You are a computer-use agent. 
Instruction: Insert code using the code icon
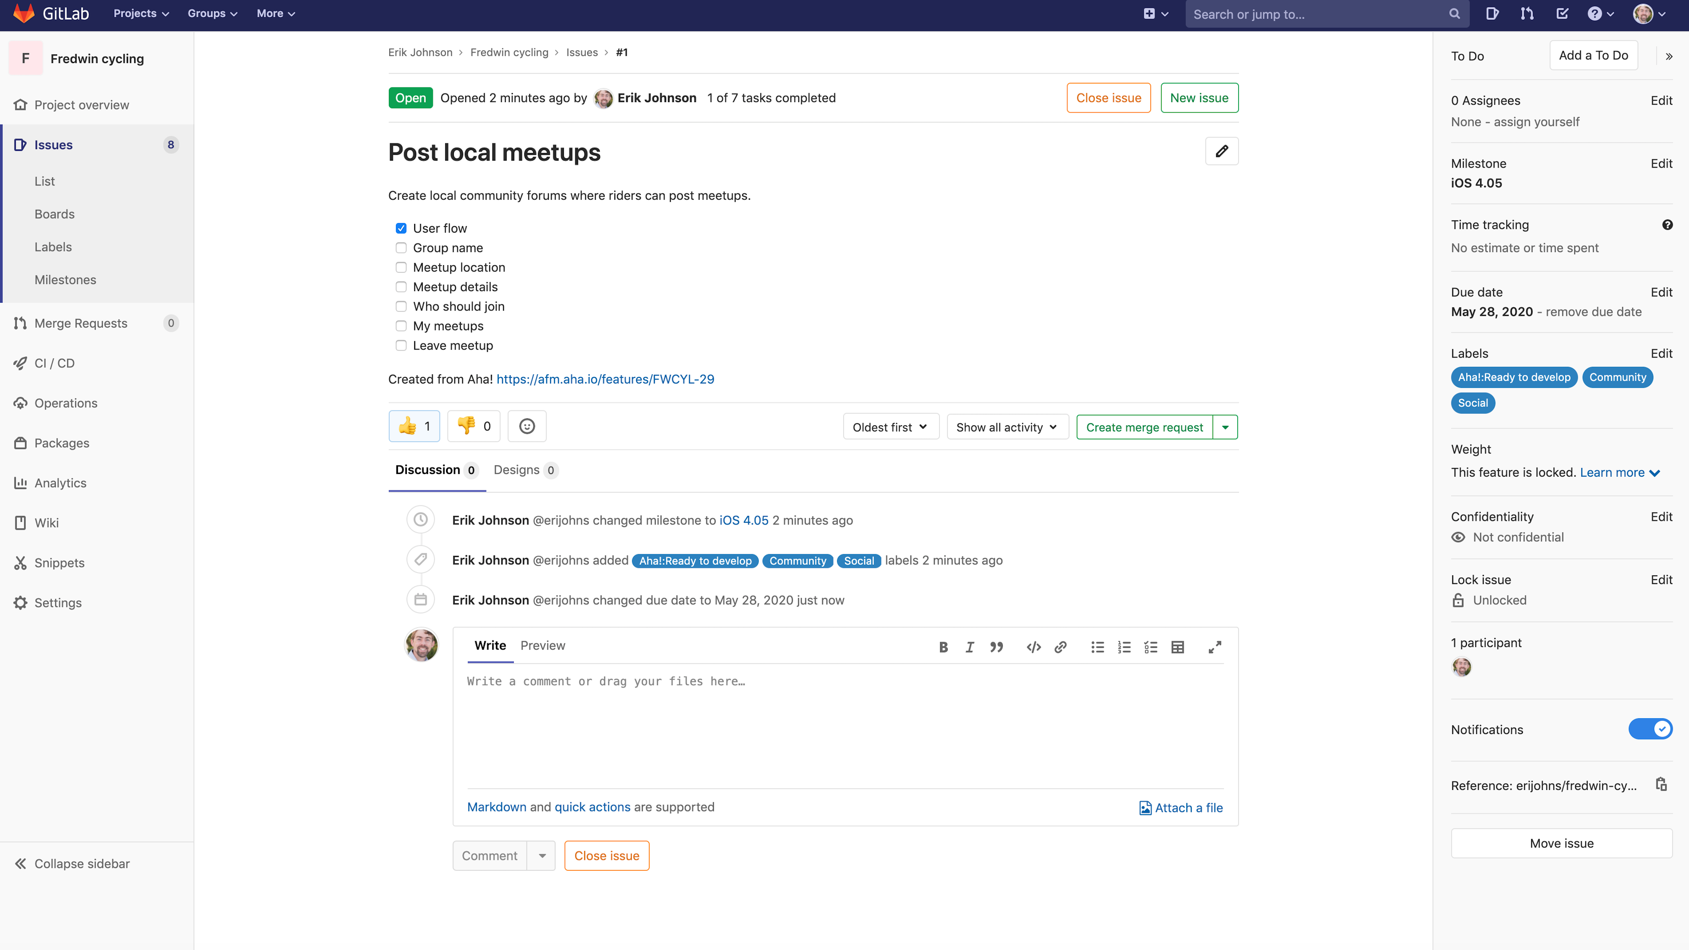click(1033, 647)
